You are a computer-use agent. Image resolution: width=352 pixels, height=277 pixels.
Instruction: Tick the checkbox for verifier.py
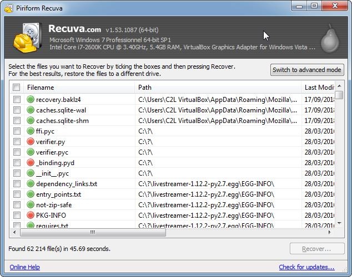point(17,141)
